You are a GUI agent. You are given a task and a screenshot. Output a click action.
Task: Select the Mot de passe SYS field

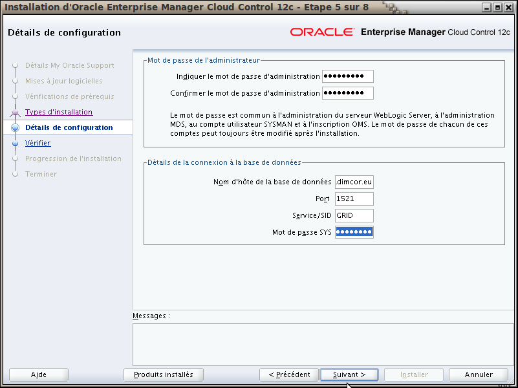click(354, 232)
